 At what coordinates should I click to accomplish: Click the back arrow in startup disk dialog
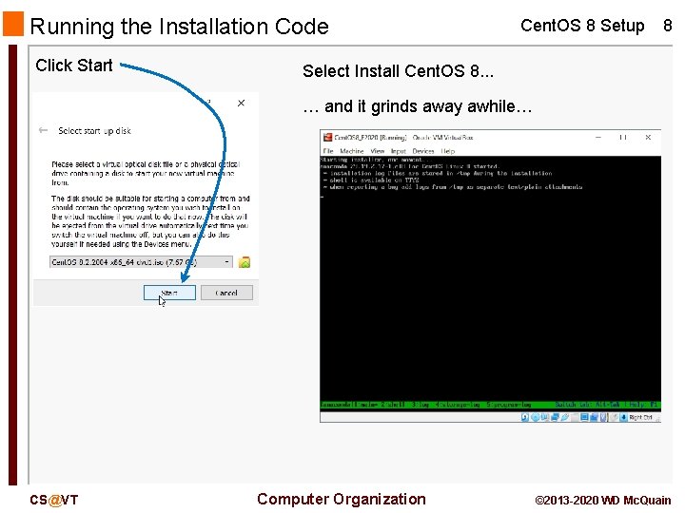point(43,130)
